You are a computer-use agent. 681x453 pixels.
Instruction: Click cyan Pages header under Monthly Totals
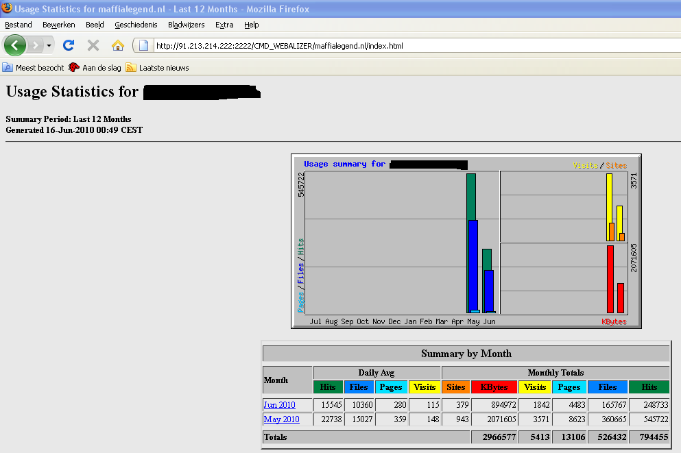569,387
